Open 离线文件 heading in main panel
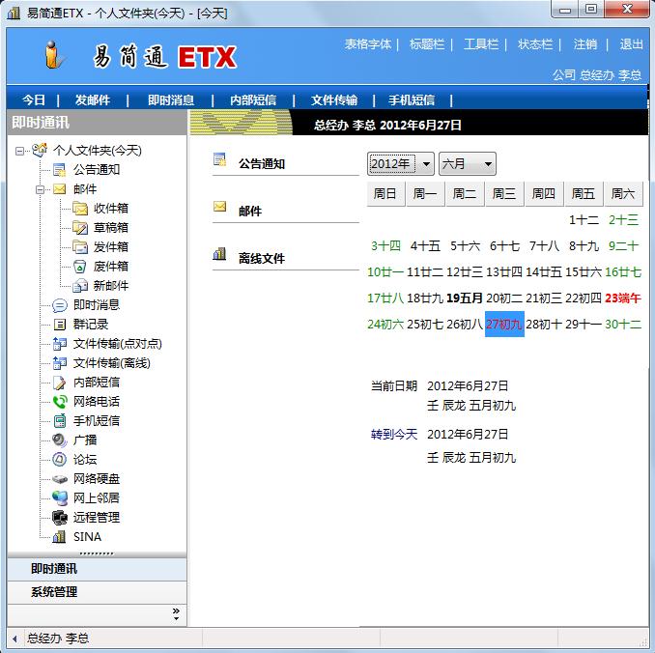The height and width of the screenshot is (653, 655). point(262,259)
